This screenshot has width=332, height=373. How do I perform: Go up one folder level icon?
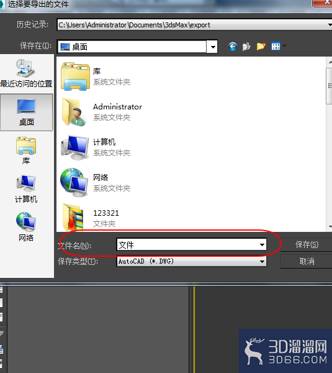point(246,47)
